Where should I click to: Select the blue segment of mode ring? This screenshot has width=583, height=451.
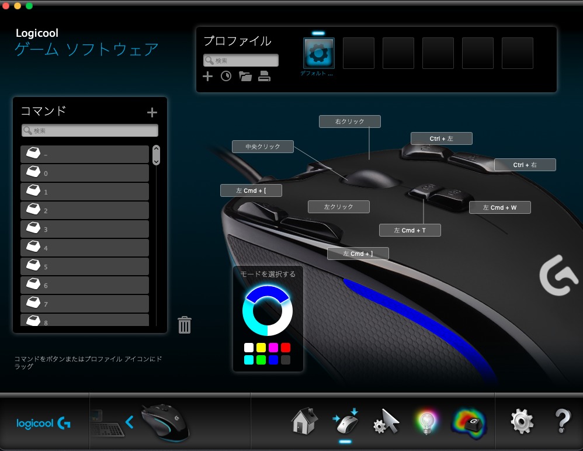coord(268,292)
